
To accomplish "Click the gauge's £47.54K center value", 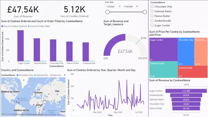I will pos(125,51).
